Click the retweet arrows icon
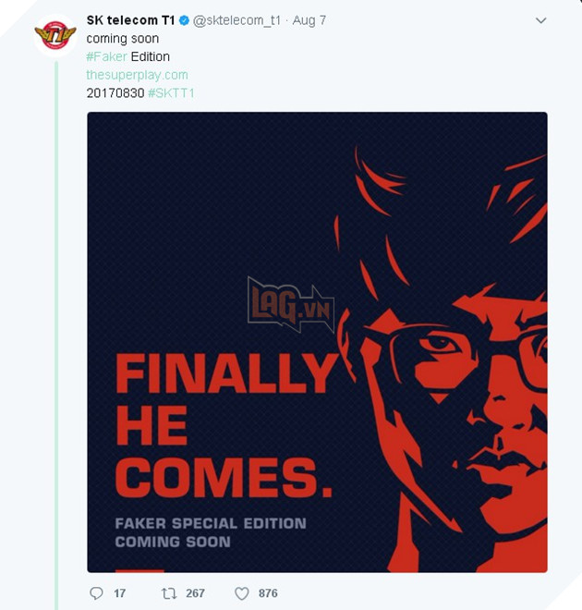 (168, 593)
